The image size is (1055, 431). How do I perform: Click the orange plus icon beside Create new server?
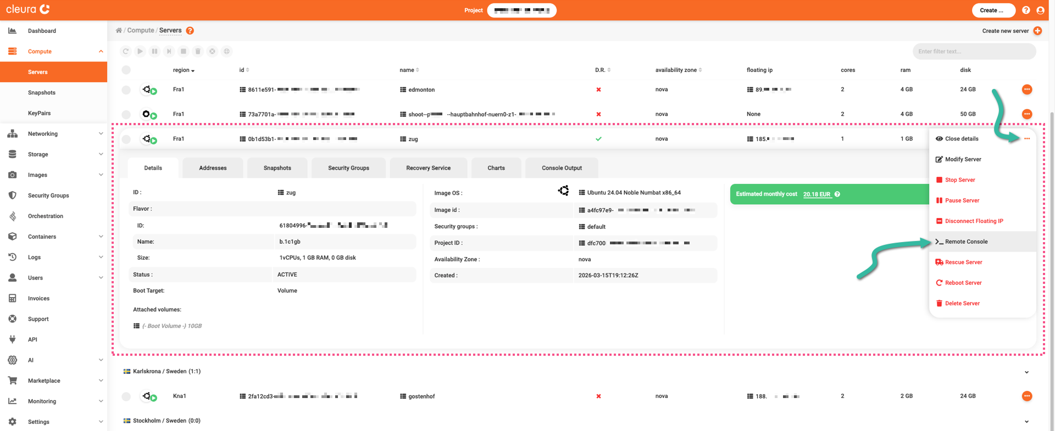pyautogui.click(x=1037, y=31)
